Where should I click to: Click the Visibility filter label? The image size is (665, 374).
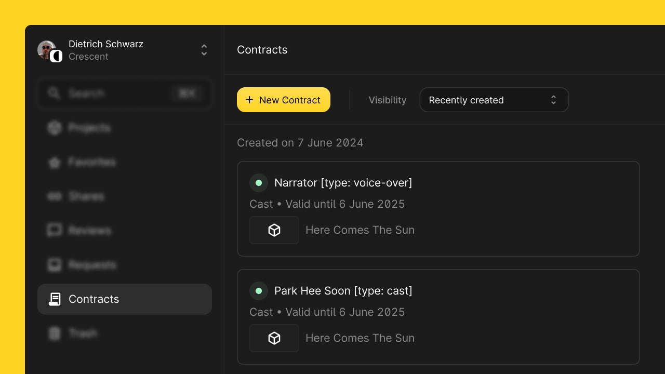(387, 100)
